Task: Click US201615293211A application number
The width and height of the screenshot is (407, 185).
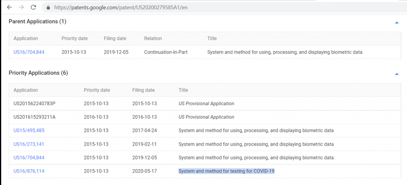Action: pos(35,117)
